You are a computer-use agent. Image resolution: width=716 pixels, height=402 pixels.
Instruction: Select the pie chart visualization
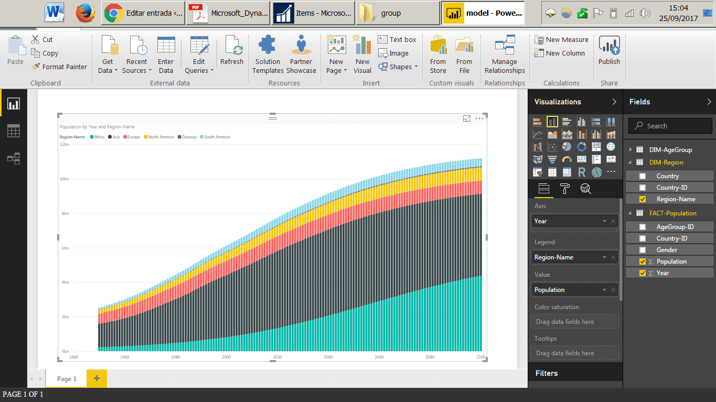coord(567,147)
